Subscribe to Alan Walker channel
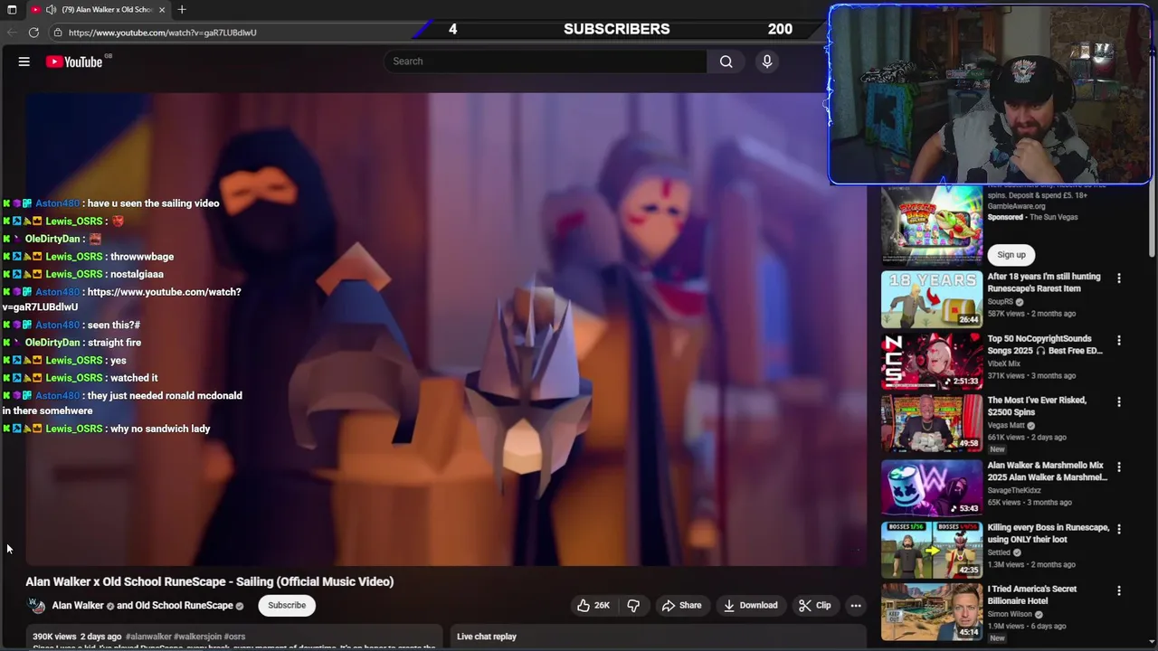This screenshot has width=1158, height=651. 287,606
